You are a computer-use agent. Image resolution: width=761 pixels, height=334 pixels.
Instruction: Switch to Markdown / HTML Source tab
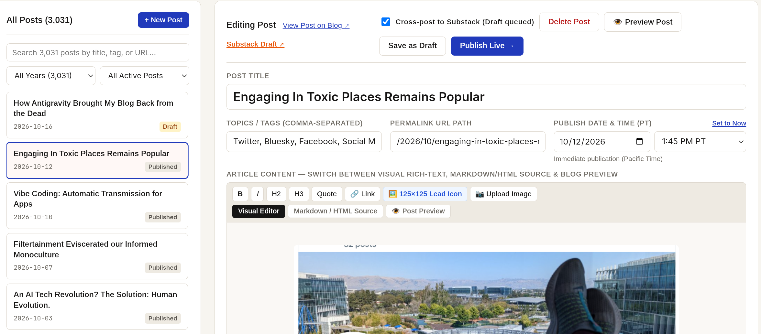coord(336,211)
